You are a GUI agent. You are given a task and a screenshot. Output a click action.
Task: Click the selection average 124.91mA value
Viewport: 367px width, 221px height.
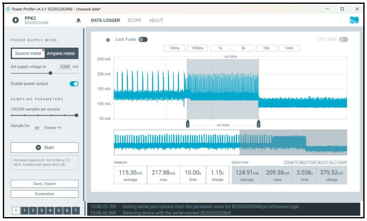(x=247, y=173)
